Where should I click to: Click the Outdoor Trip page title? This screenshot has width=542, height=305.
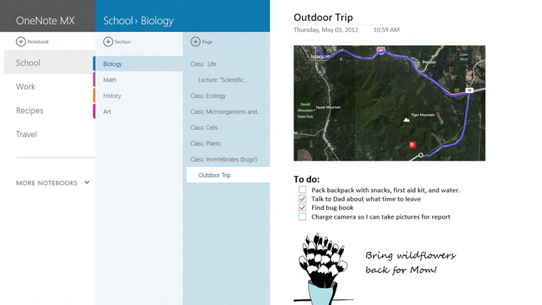pyautogui.click(x=323, y=18)
